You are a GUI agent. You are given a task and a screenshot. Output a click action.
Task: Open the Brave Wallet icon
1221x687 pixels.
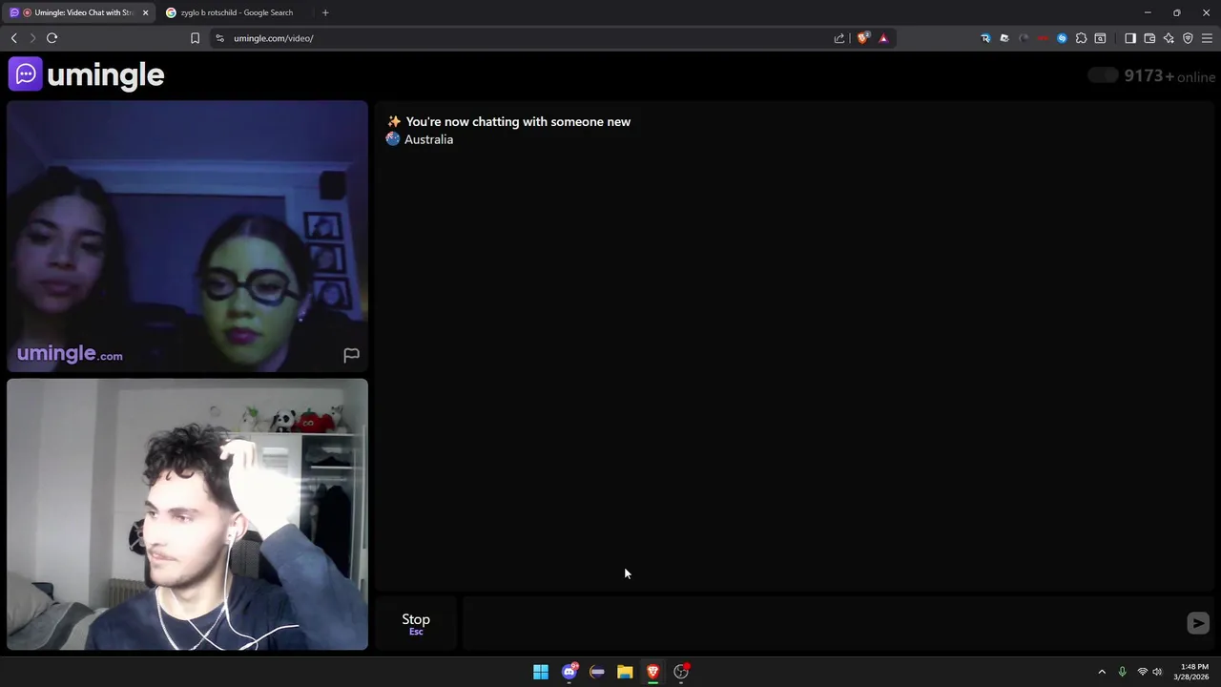tap(1149, 38)
